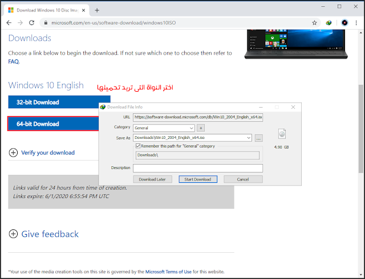365x279 pixels.
Task: Click the 64-bit Download button
Action: pos(54,124)
